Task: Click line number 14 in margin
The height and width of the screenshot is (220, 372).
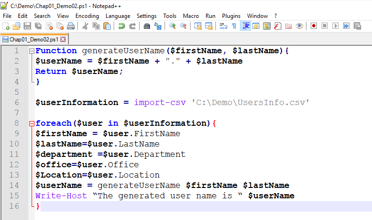Action: coord(14,186)
